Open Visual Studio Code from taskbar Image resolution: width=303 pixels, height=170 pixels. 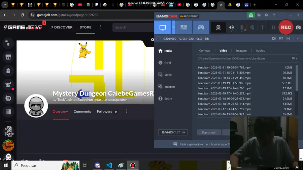click(x=109, y=165)
